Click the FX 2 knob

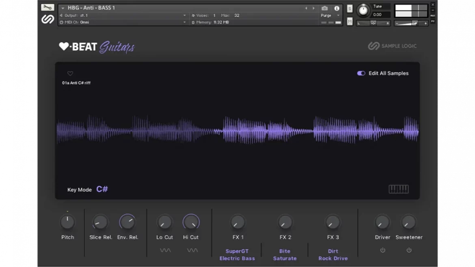285,222
